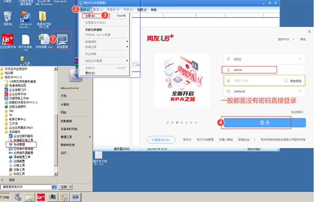Click the search magnifier icon in Start menu

click(54, 187)
